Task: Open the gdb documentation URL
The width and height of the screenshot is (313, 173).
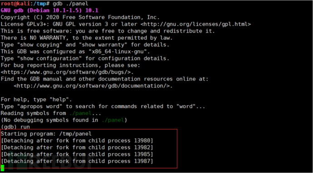Action: tap(93, 86)
